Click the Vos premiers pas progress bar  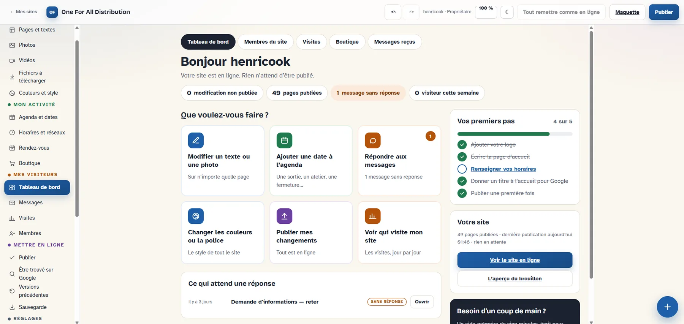515,134
